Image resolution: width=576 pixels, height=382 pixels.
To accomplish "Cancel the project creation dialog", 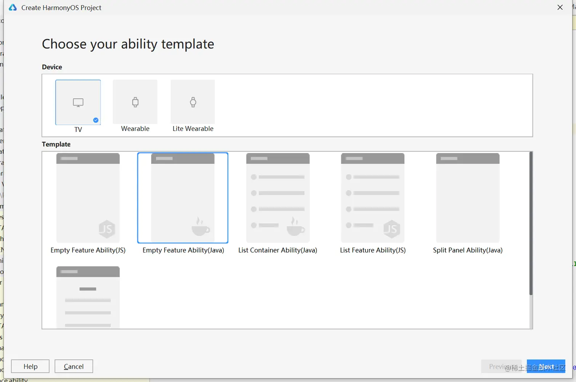I will [74, 366].
